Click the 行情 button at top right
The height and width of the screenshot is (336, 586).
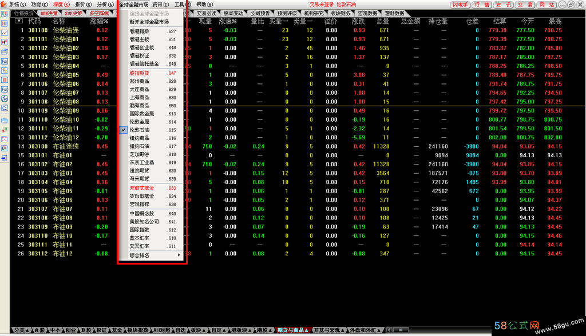482,5
